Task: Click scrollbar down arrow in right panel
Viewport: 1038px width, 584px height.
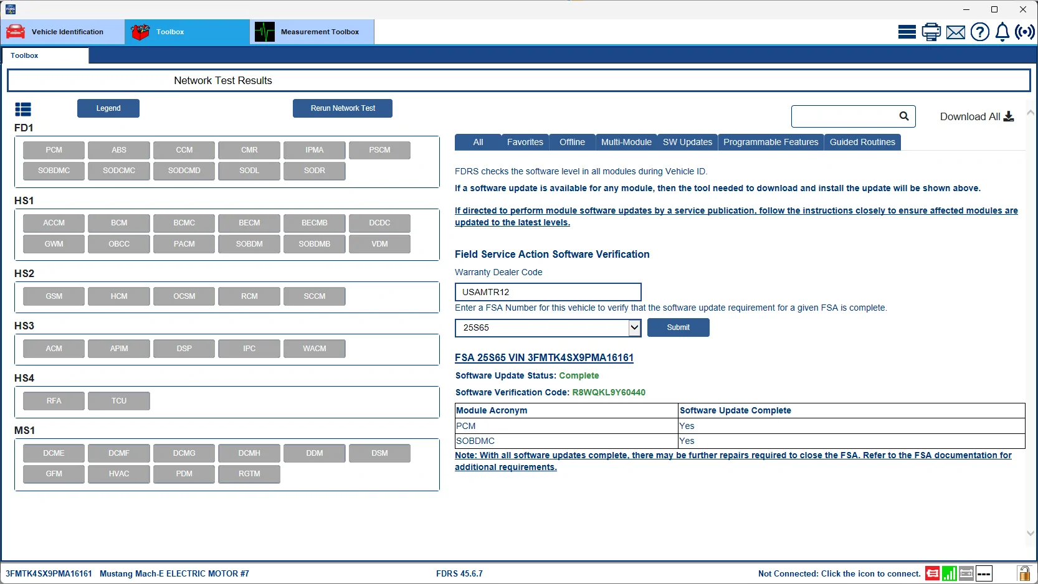Action: (x=1031, y=533)
